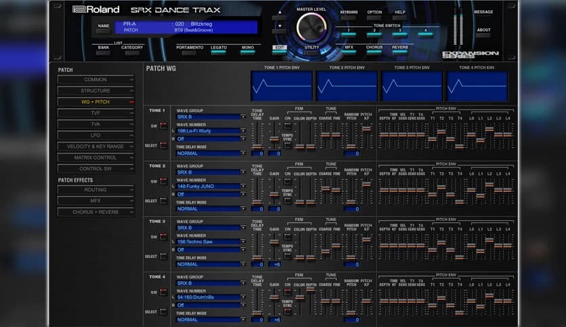Toggle Portamento on
The image size is (566, 327).
(190, 53)
